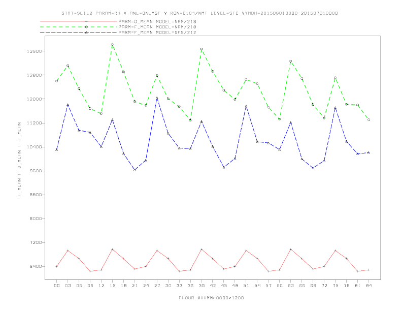Click the x-axis tick label 66

click(x=302, y=286)
